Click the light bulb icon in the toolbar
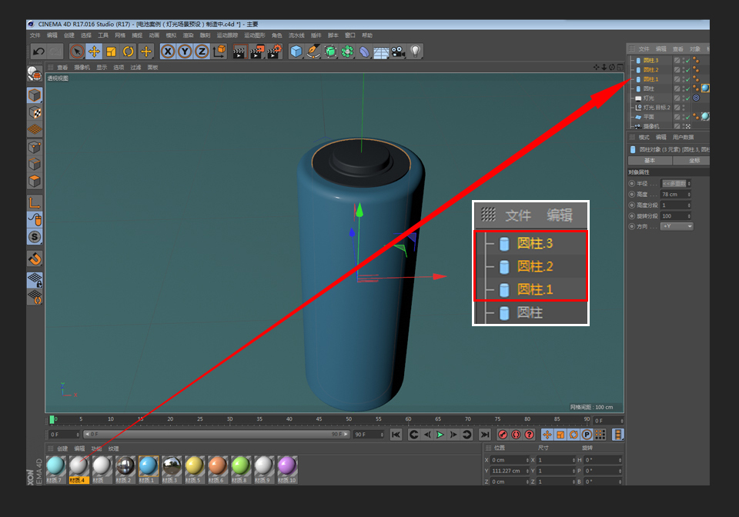This screenshot has height=517, width=739. [416, 52]
